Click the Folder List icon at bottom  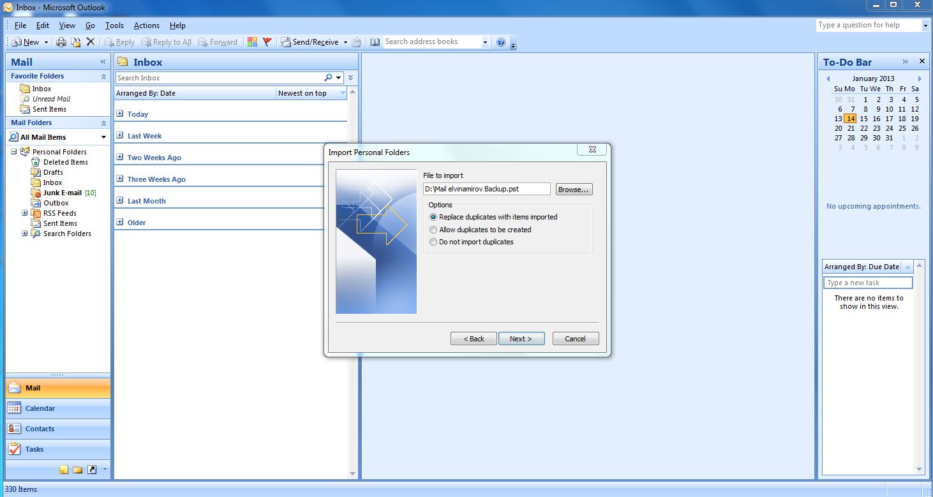[77, 470]
